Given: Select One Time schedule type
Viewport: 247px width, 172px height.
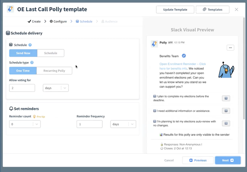Looking at the screenshot, I should tap(23, 71).
